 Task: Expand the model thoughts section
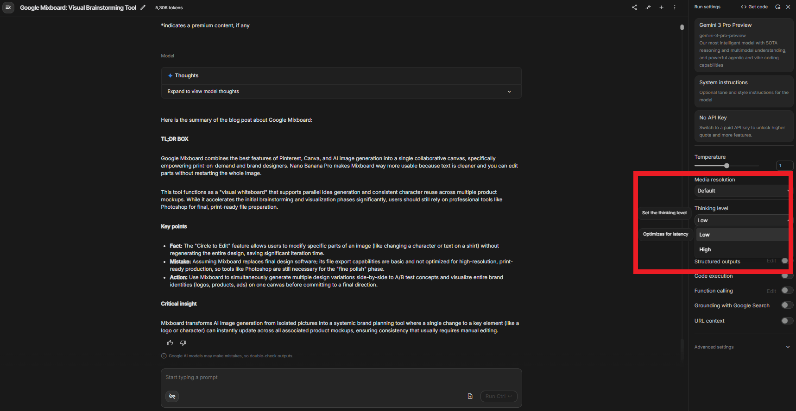(341, 92)
